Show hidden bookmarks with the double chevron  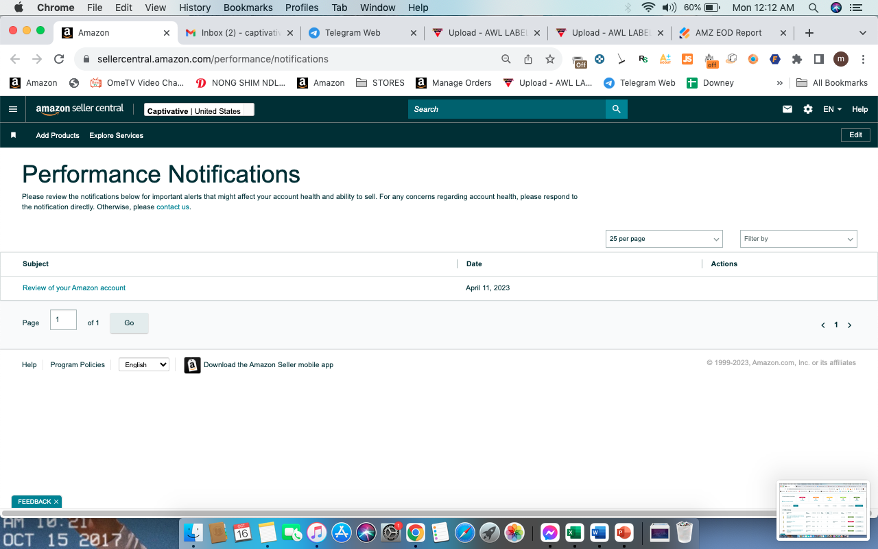point(779,83)
